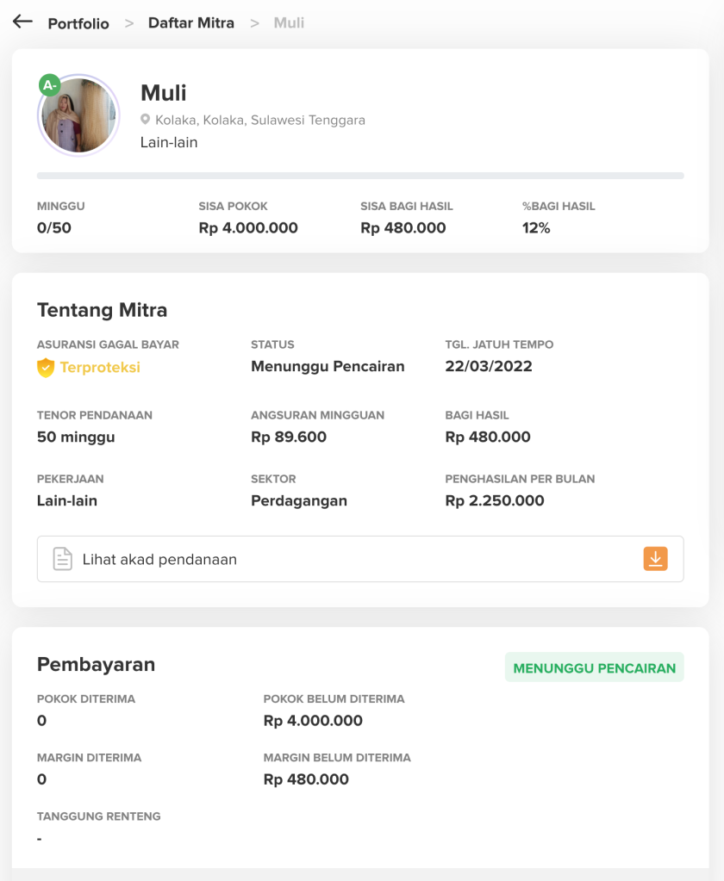This screenshot has width=724, height=881.
Task: Open Daftar Mitra breadcrumb
Action: coord(191,23)
